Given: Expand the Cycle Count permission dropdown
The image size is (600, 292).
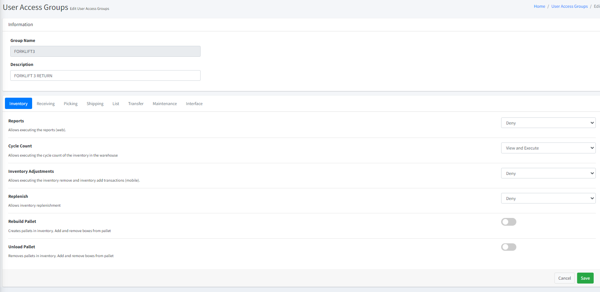Looking at the screenshot, I should [x=548, y=148].
